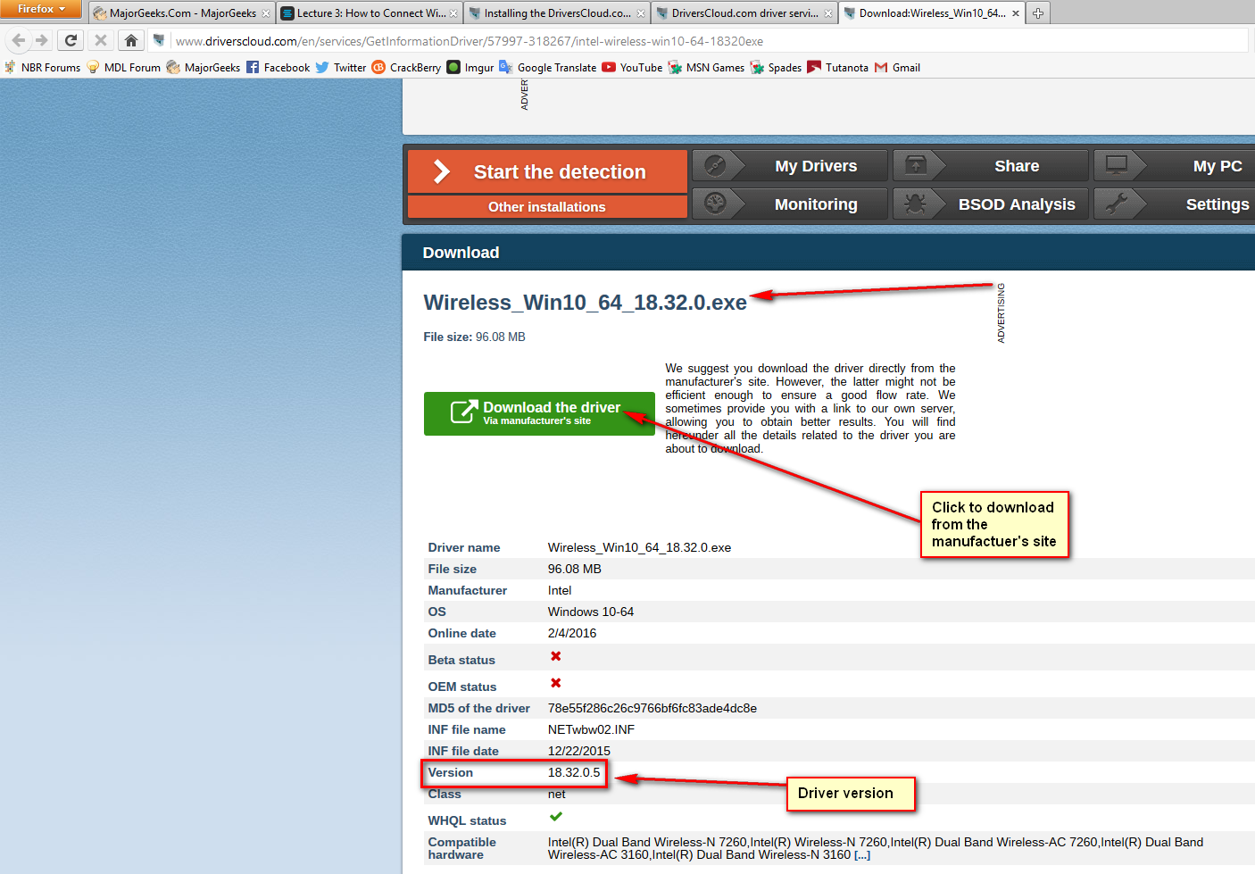Open Imgur bookmark
The image size is (1255, 874).
coord(470,67)
